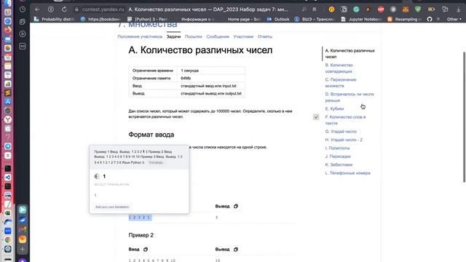Switch to the Посылки tab
The image size is (466, 262).
(x=194, y=36)
